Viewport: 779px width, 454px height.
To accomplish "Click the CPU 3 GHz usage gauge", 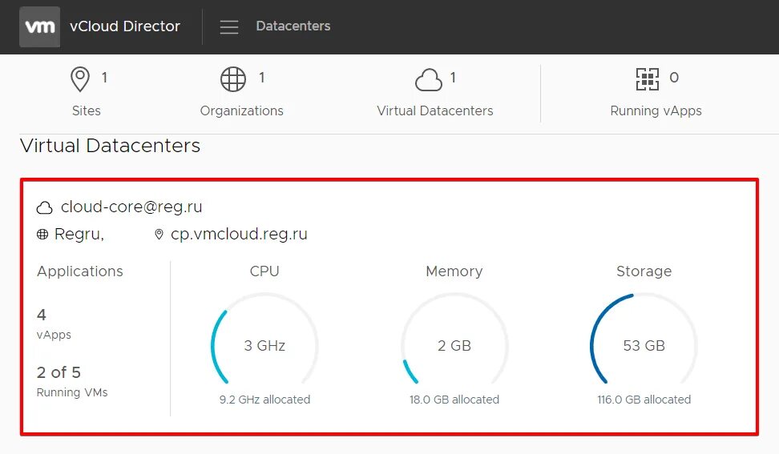I will 264,346.
